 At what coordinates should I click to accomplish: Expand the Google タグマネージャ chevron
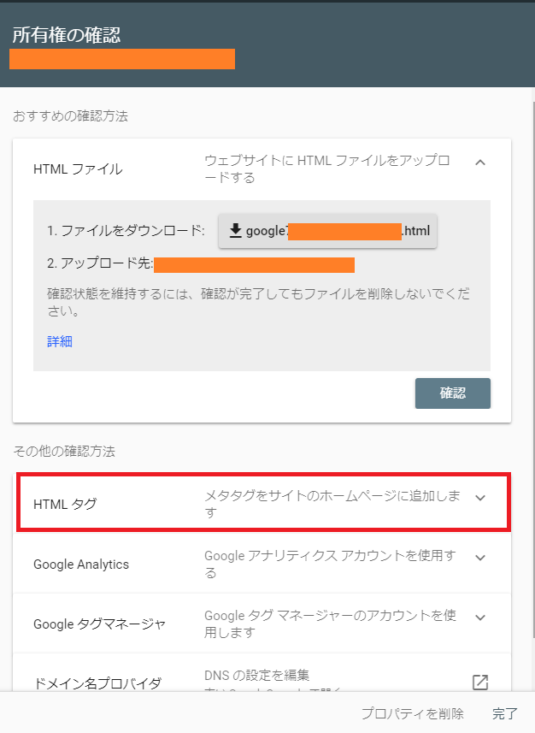pyautogui.click(x=479, y=618)
